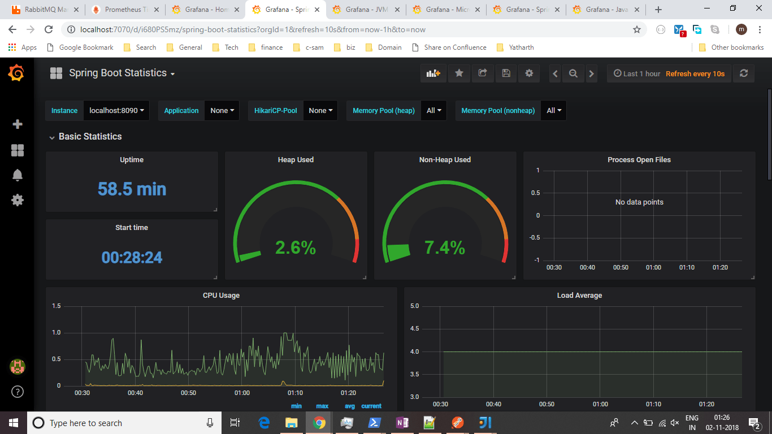This screenshot has height=434, width=772.
Task: Open the dashboards grid icon in sidebar
Action: point(17,150)
